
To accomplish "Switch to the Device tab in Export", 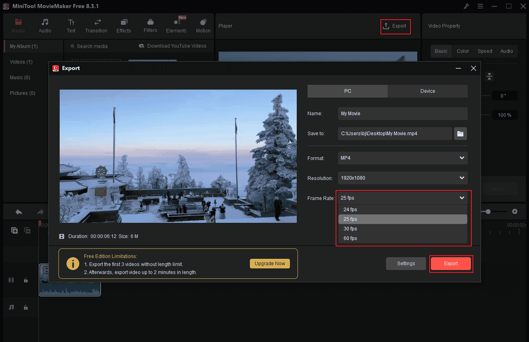I will coord(427,91).
